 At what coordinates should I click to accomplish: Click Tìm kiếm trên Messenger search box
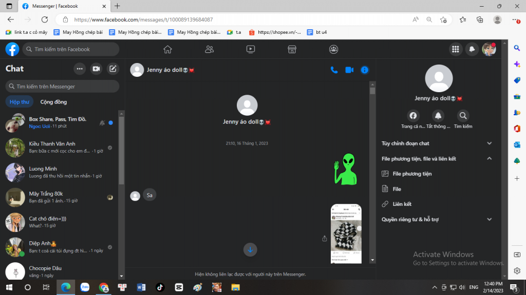tap(62, 87)
